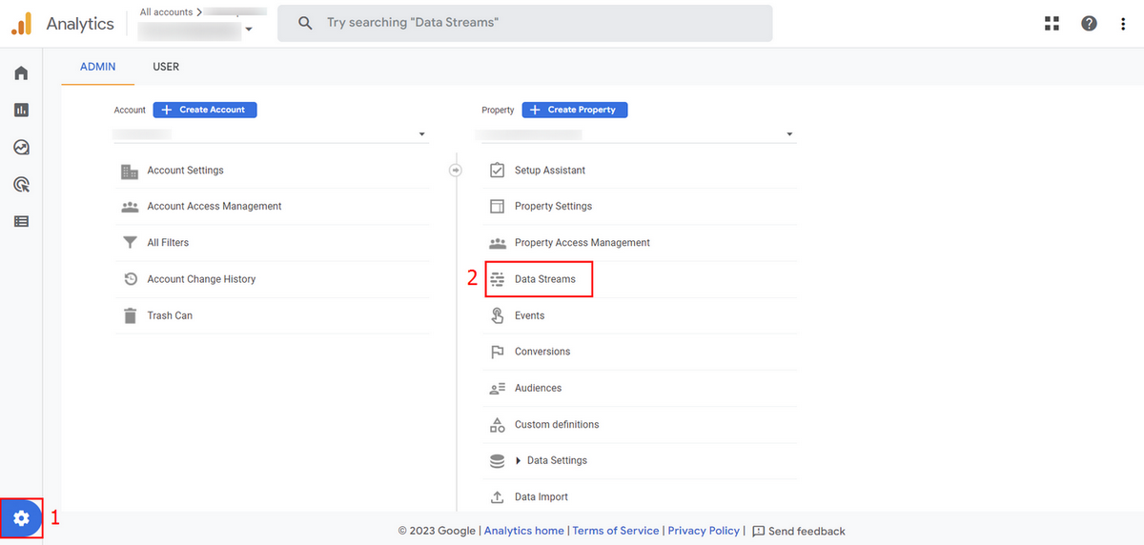Image resolution: width=1144 pixels, height=545 pixels.
Task: Click the Data Settings database icon
Action: (497, 461)
